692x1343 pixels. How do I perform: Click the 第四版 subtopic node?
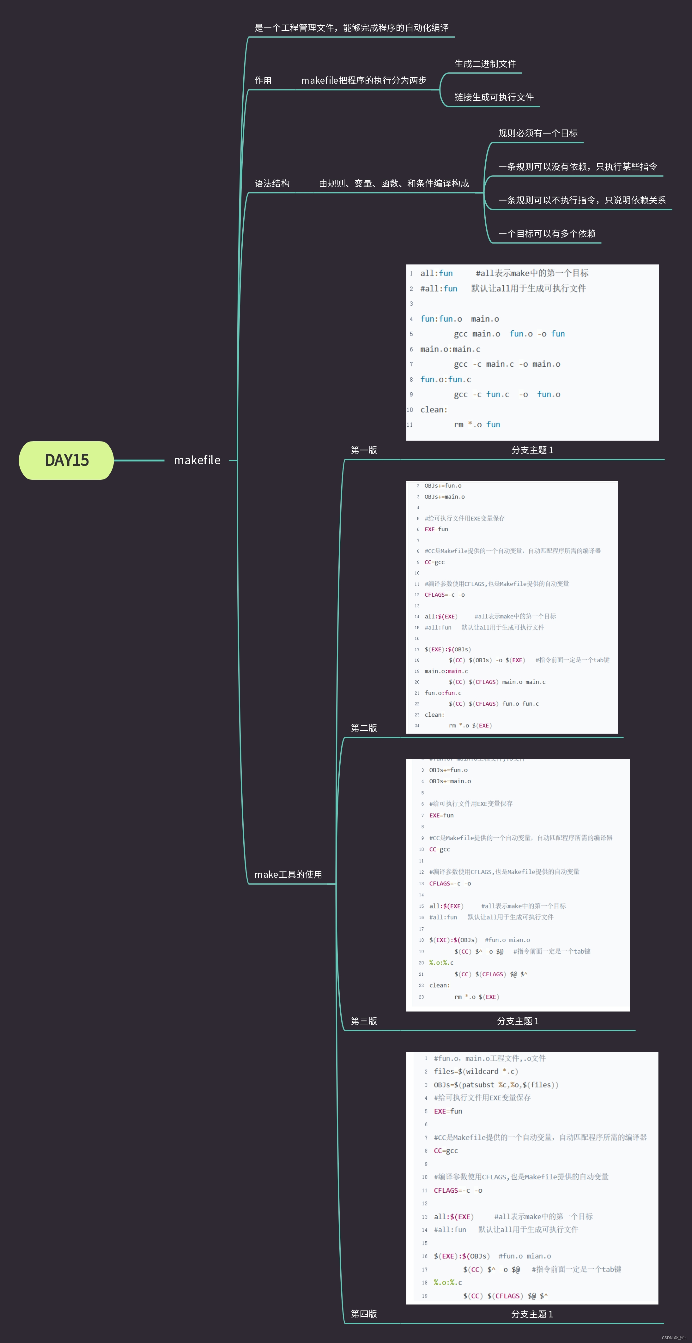[363, 1314]
